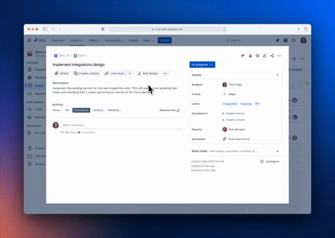Click the feedback megaphone icon in issue header

243,56
